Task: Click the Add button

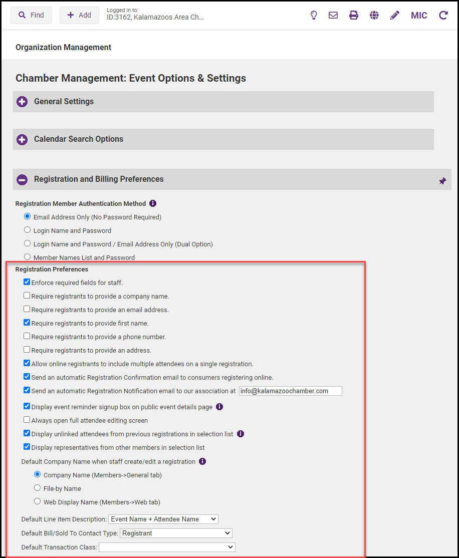Action: (79, 15)
